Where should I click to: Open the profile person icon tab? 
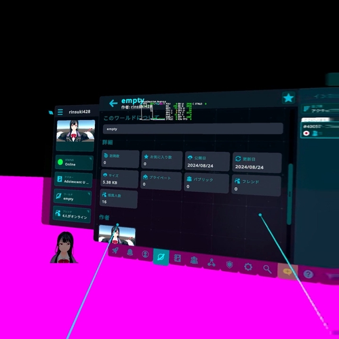pyautogui.click(x=145, y=254)
